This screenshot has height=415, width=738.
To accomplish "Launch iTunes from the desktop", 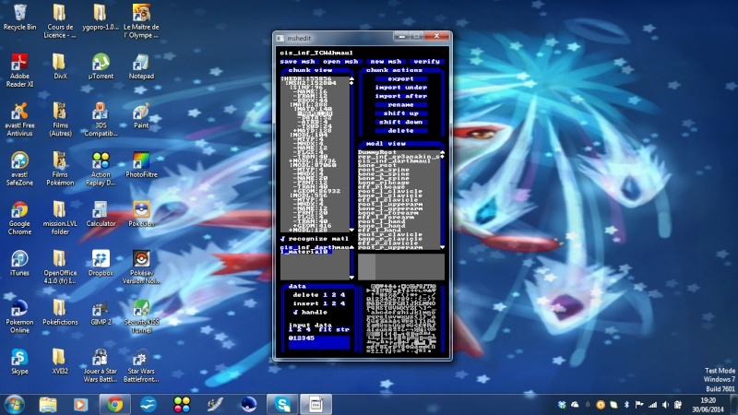I will click(x=19, y=263).
